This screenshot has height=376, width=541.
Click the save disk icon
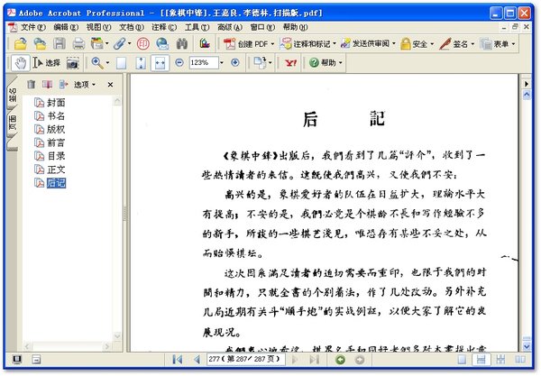click(x=59, y=43)
